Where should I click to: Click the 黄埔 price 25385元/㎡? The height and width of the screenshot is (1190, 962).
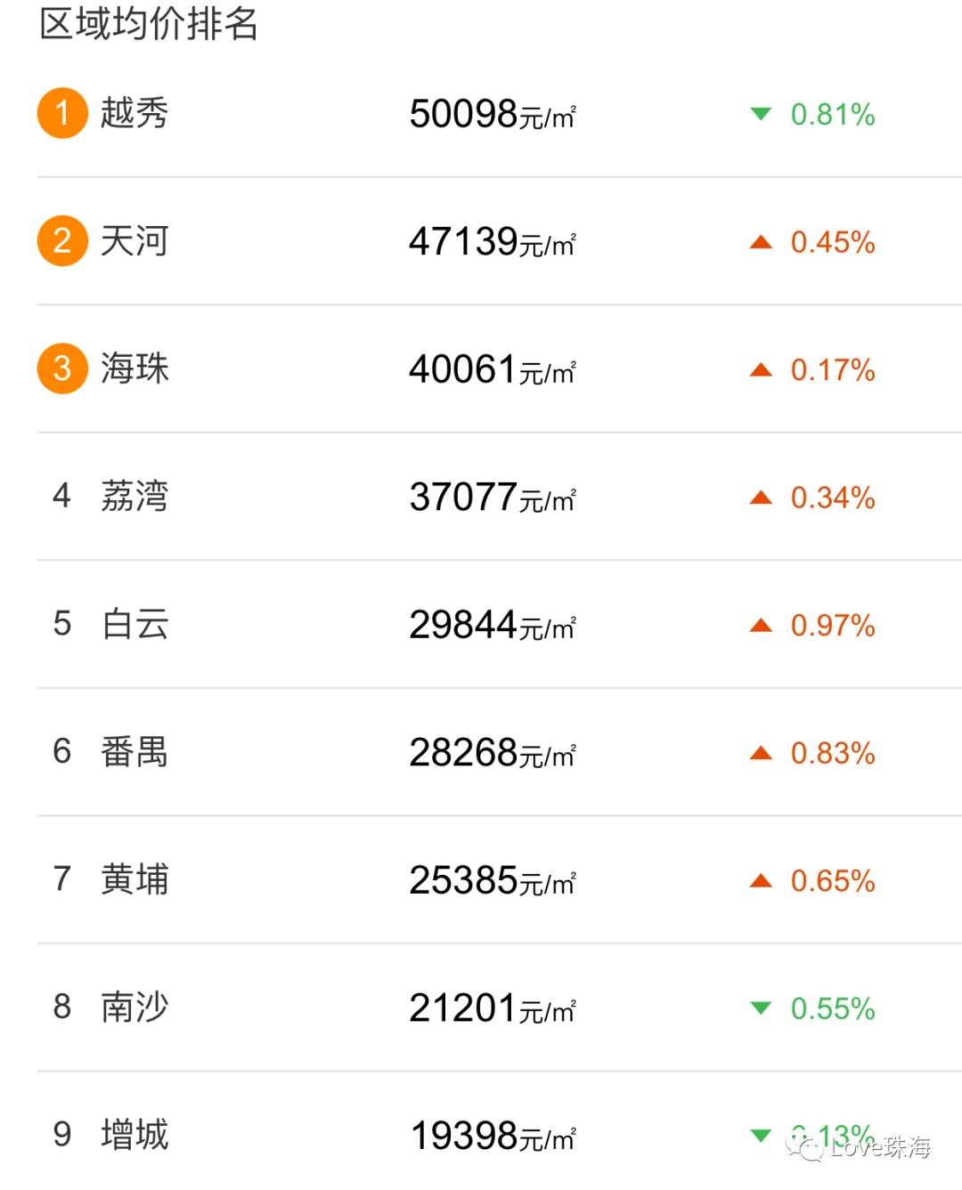(x=493, y=880)
